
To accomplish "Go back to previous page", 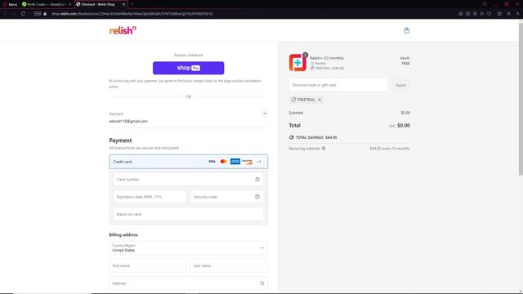I will pyautogui.click(x=5, y=14).
